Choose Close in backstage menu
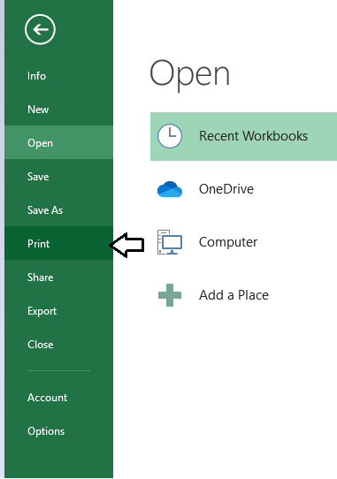Screen dimensions: 337x479 (58, 345)
